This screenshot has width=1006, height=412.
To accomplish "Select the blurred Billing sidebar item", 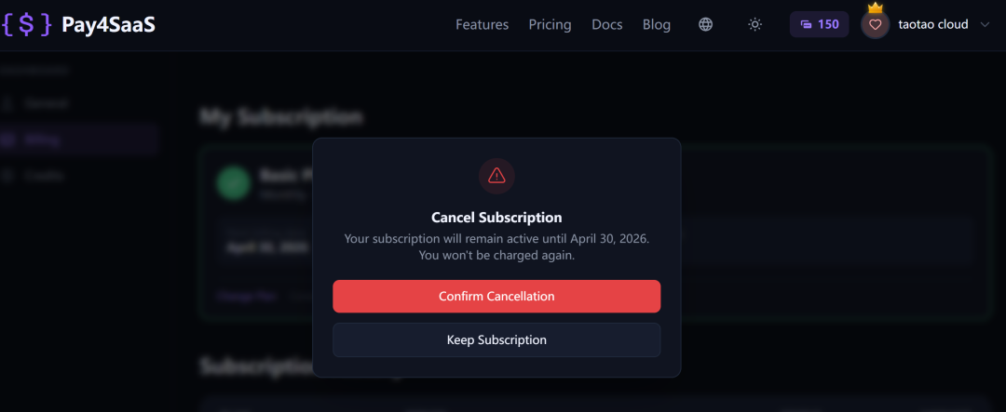I will pyautogui.click(x=42, y=140).
